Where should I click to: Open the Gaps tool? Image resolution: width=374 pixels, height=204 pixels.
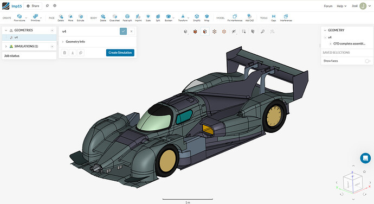[x=274, y=18]
